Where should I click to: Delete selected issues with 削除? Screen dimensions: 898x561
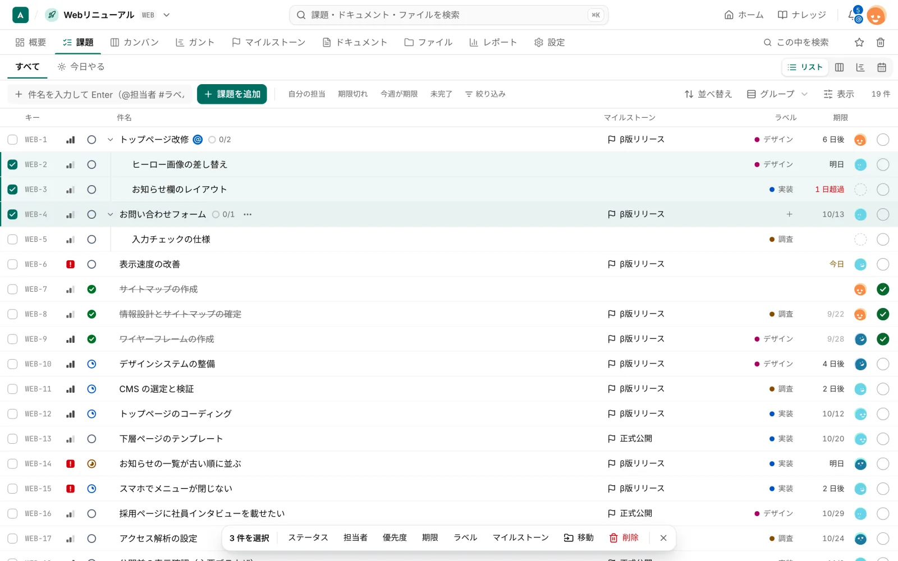(x=624, y=538)
